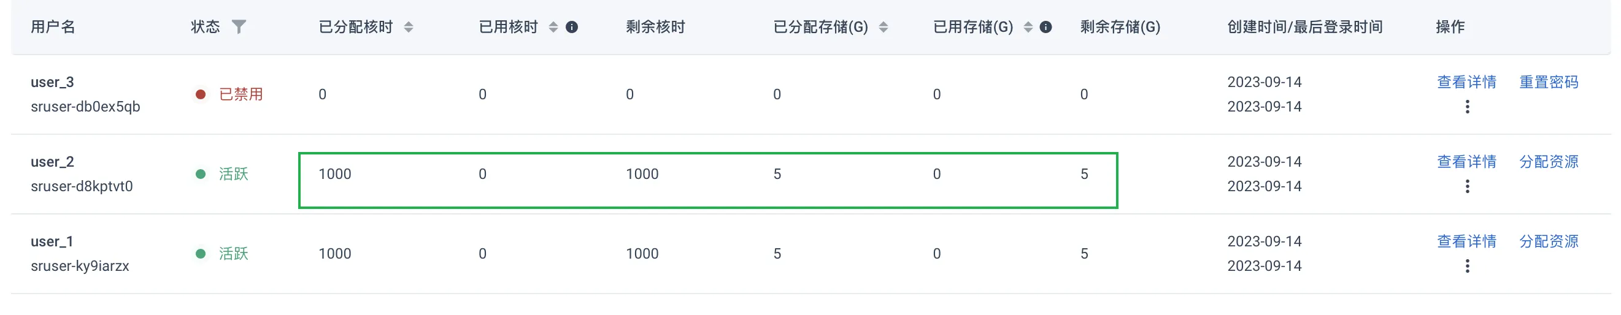Sort by 已用核时 column arrows
Image resolution: width=1621 pixels, height=315 pixels.
(553, 27)
